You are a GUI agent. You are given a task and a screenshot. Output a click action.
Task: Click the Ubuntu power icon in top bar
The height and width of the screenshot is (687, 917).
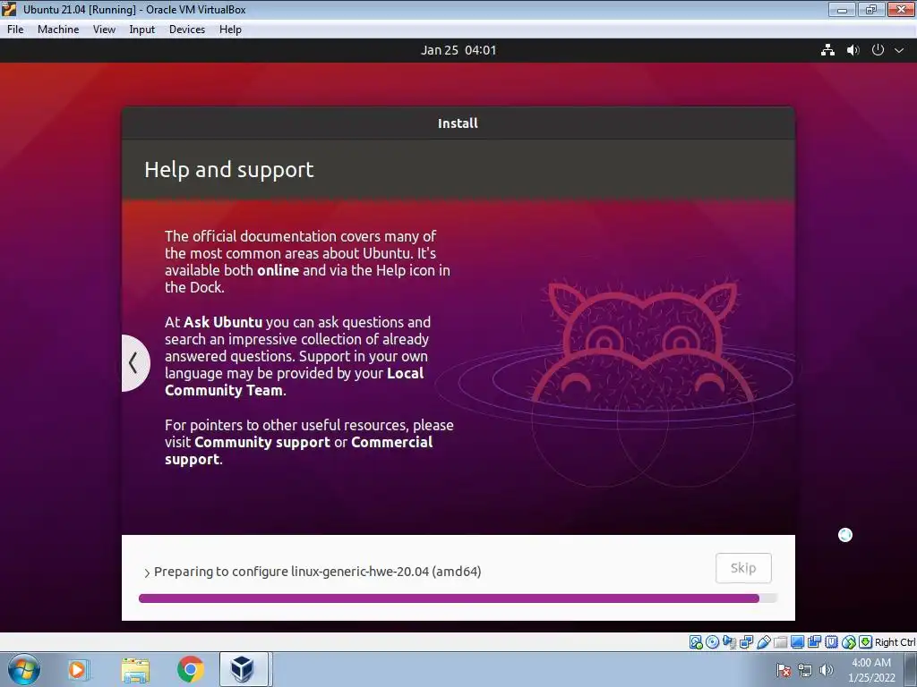click(x=878, y=50)
